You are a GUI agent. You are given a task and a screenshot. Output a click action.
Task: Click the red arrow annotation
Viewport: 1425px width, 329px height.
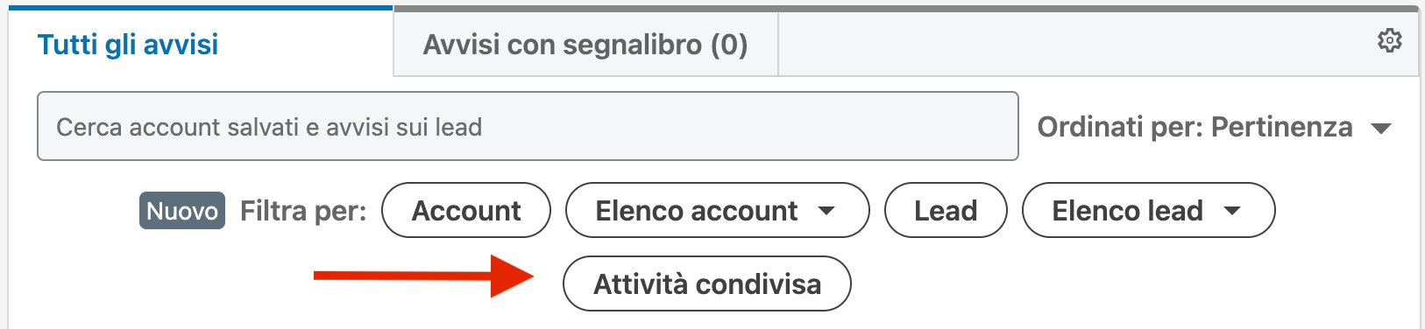click(x=424, y=276)
